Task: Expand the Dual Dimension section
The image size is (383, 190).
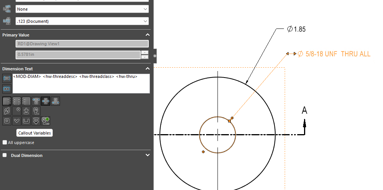Action: [x=148, y=155]
